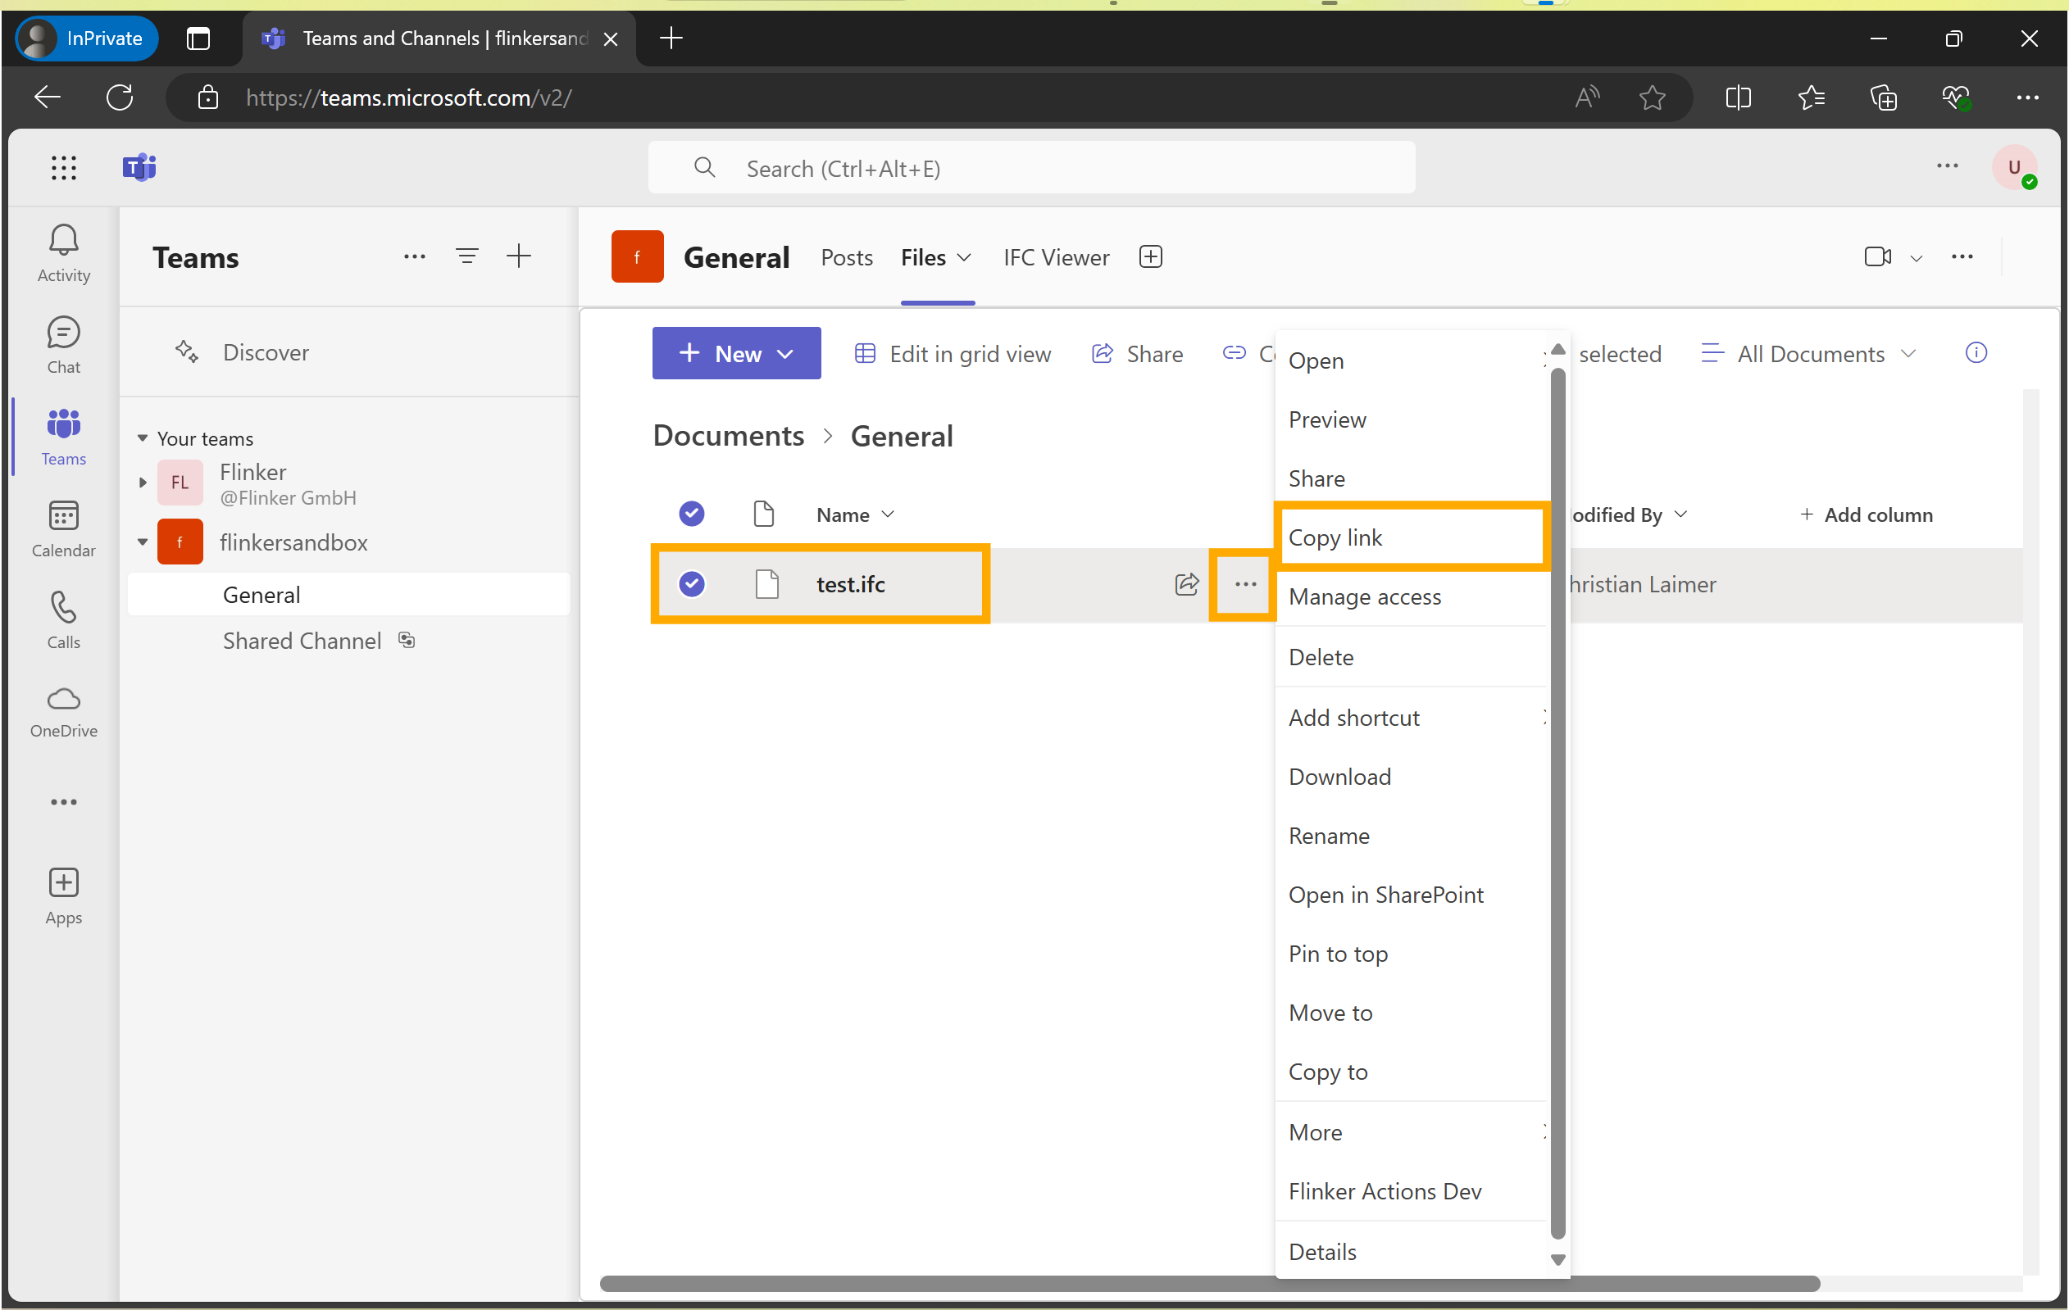The image size is (2069, 1310).
Task: Click the share icon on test.ifc row
Action: (x=1185, y=585)
